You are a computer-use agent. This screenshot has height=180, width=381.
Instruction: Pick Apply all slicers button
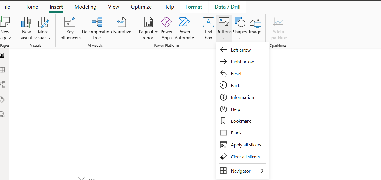click(x=245, y=145)
